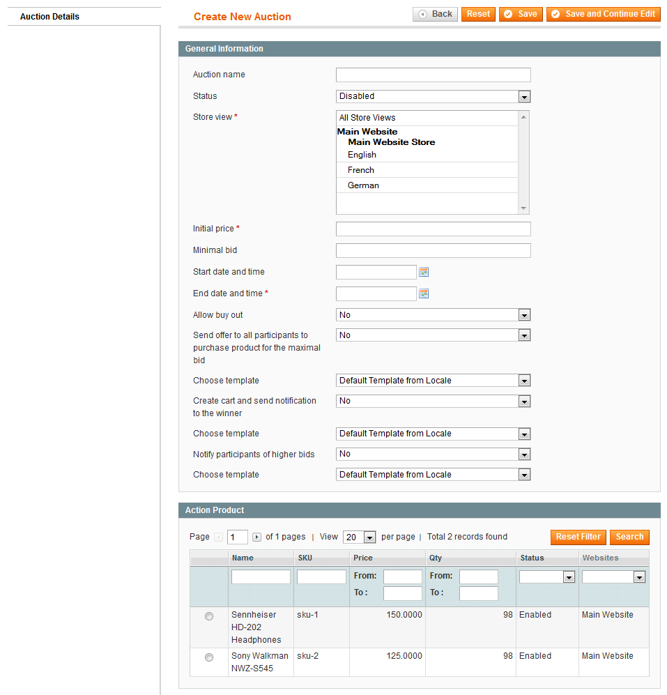Open the Auction Details tab
This screenshot has height=695, width=667.
pyautogui.click(x=49, y=17)
